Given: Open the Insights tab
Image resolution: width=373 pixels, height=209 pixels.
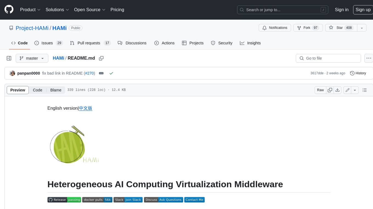Looking at the screenshot, I should pyautogui.click(x=250, y=43).
